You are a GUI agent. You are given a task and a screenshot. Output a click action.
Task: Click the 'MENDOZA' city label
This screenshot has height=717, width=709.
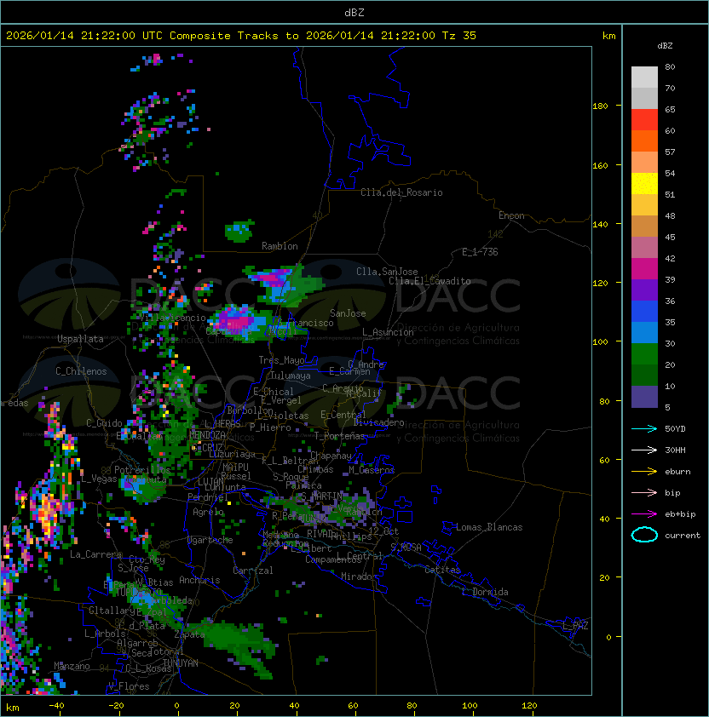[207, 435]
